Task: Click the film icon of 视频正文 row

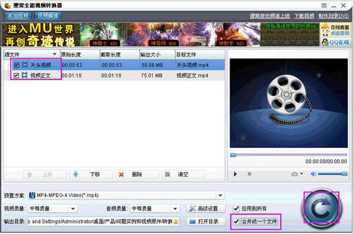Action: pos(25,76)
